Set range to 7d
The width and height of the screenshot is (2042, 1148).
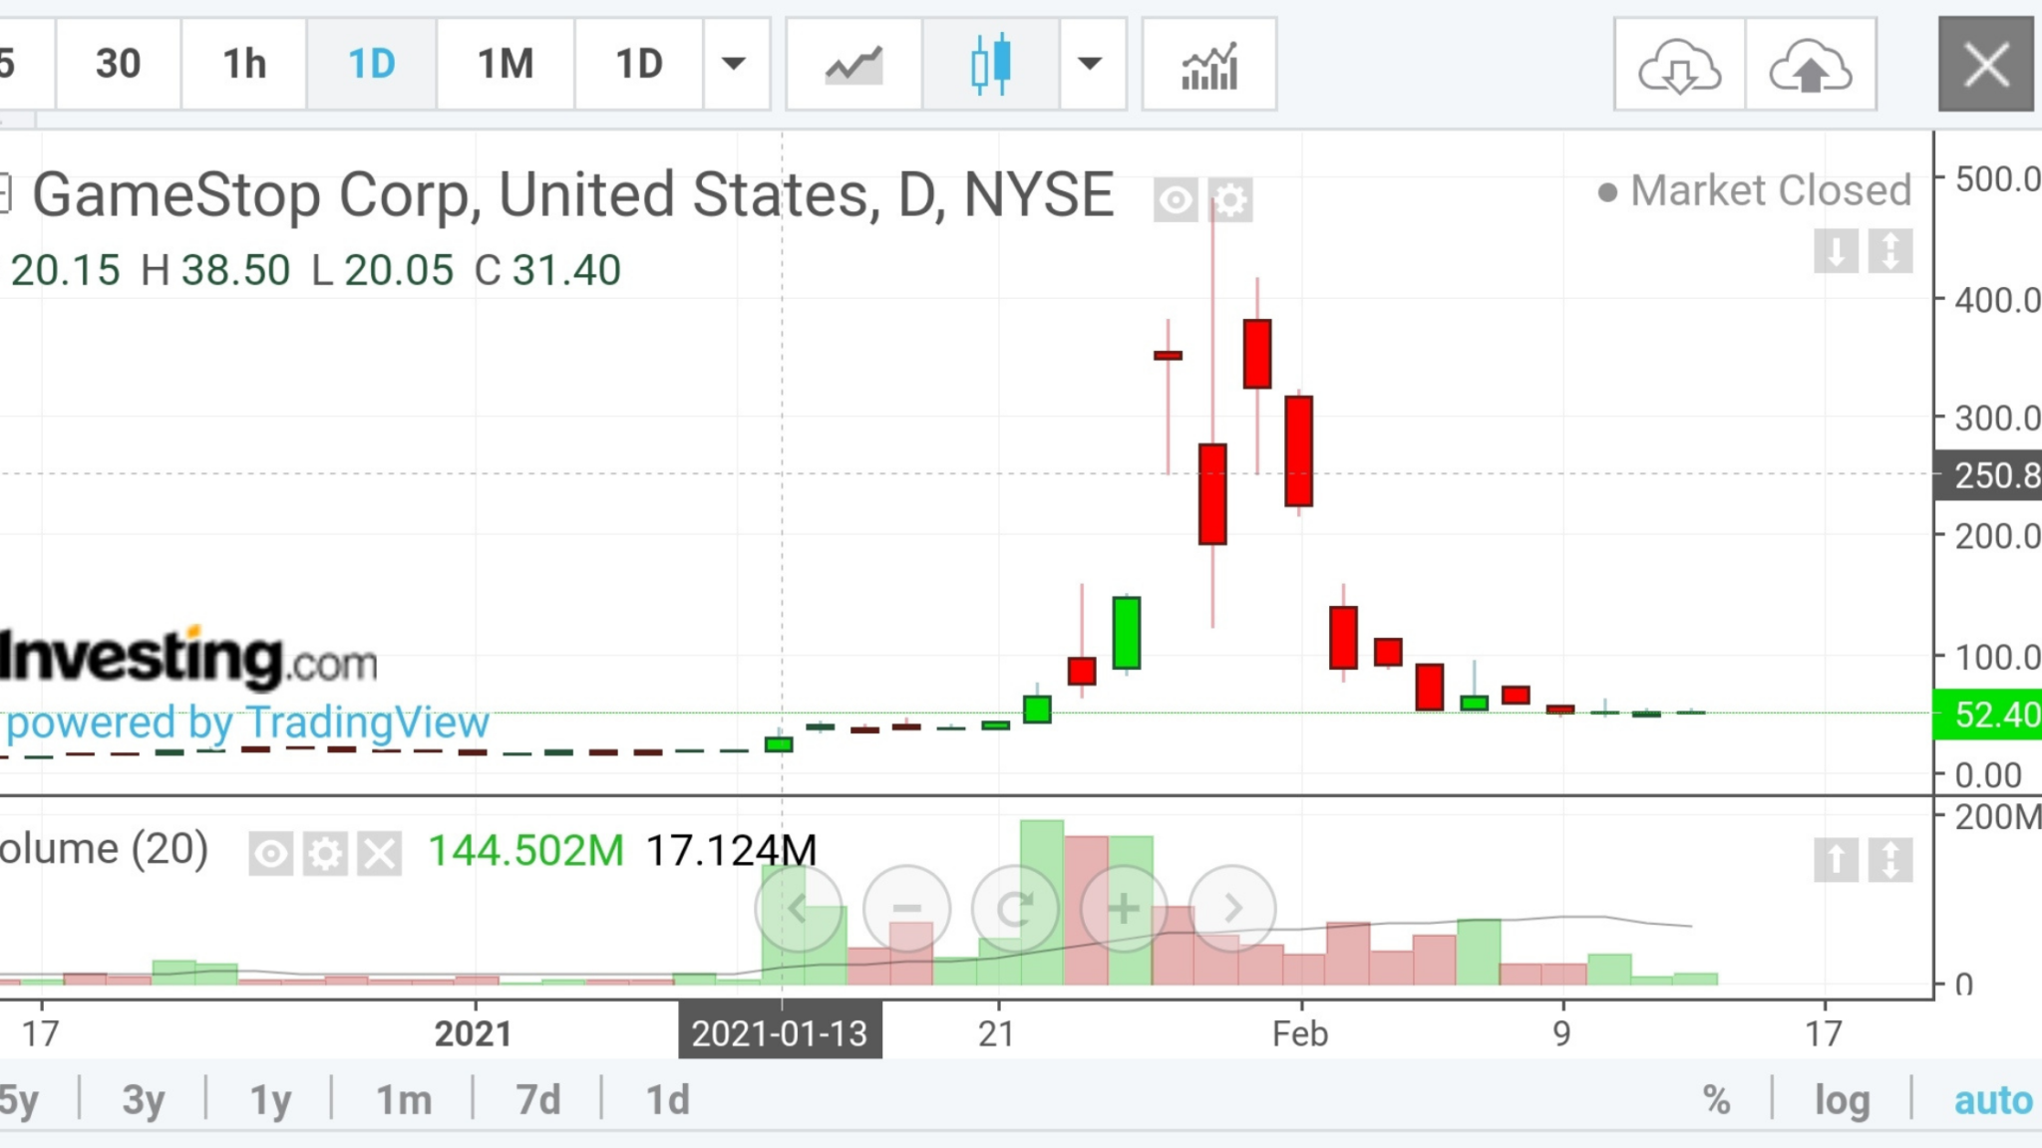(538, 1100)
